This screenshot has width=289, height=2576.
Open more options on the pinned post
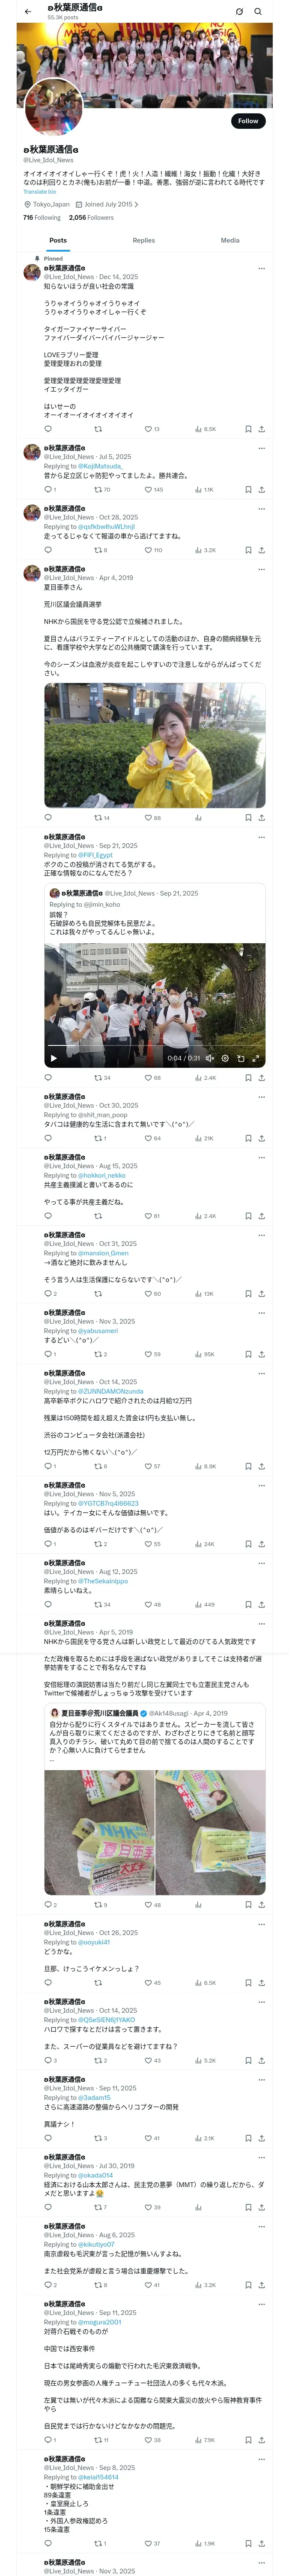pos(261,268)
